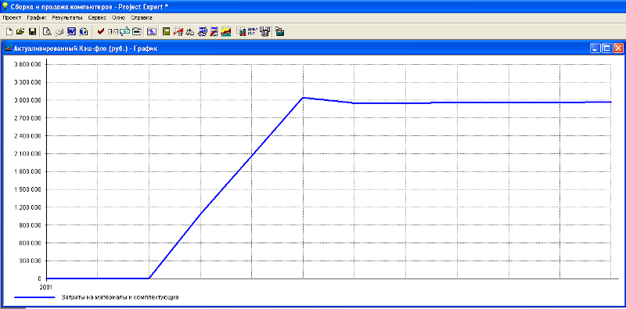626x309 pixels.
Task: Open the Cash-Flow table icon
Action: point(178,31)
